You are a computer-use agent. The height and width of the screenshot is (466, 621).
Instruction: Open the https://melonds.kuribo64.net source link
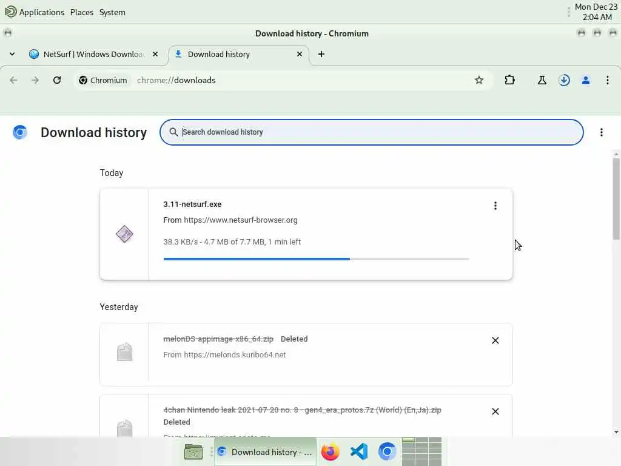(235, 354)
